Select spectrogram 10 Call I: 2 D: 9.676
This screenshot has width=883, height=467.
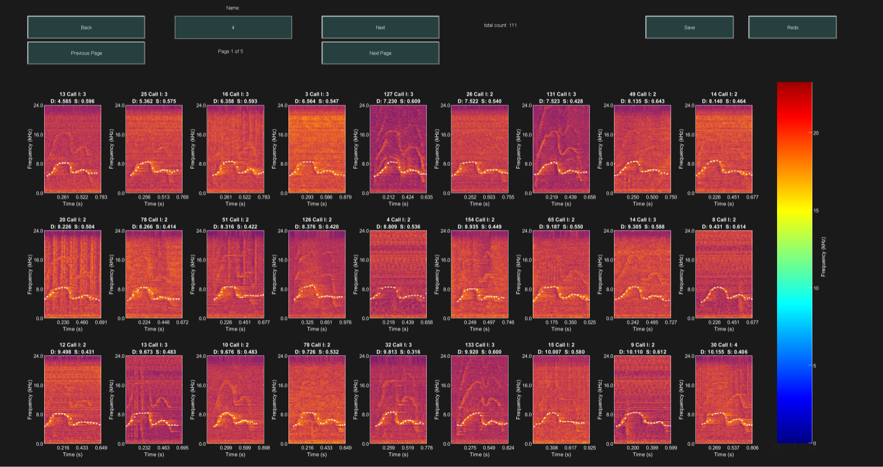pyautogui.click(x=235, y=399)
